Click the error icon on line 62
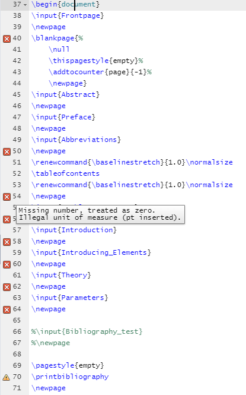This screenshot has width=246, height=395. pos(7,287)
